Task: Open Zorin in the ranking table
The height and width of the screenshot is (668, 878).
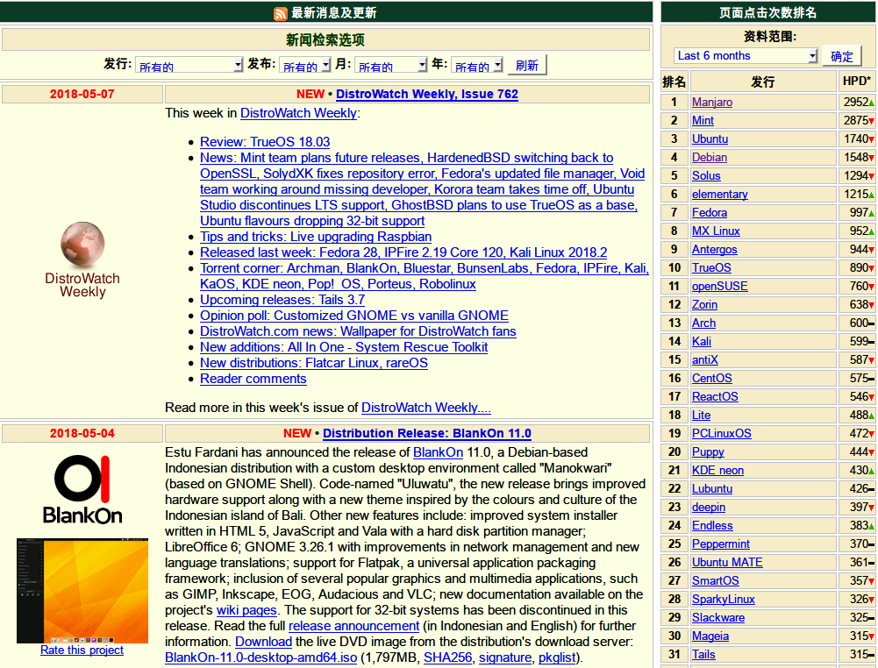Action: 704,305
